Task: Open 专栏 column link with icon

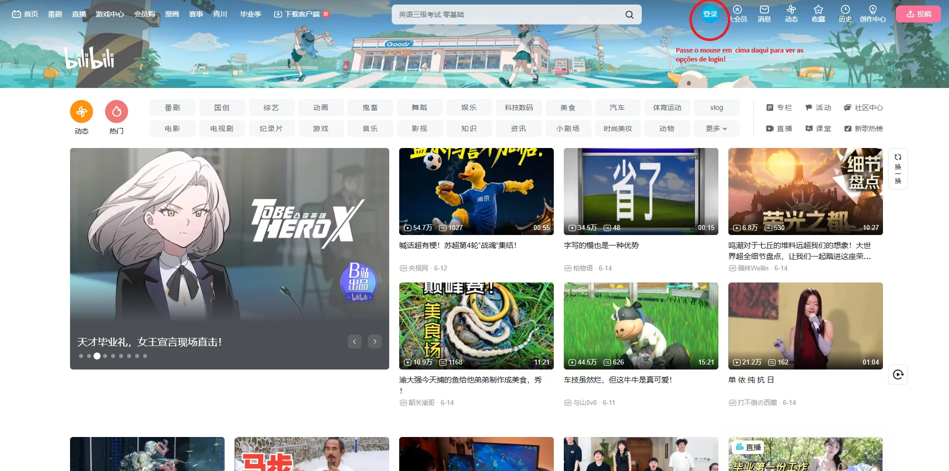Action: click(x=779, y=107)
